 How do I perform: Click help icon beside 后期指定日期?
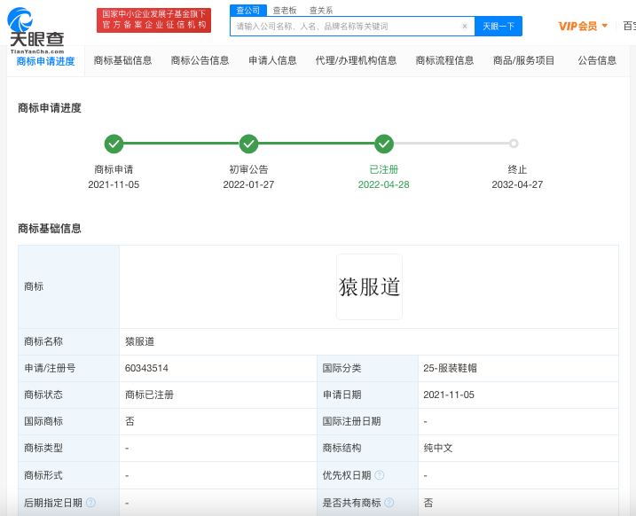(90, 503)
